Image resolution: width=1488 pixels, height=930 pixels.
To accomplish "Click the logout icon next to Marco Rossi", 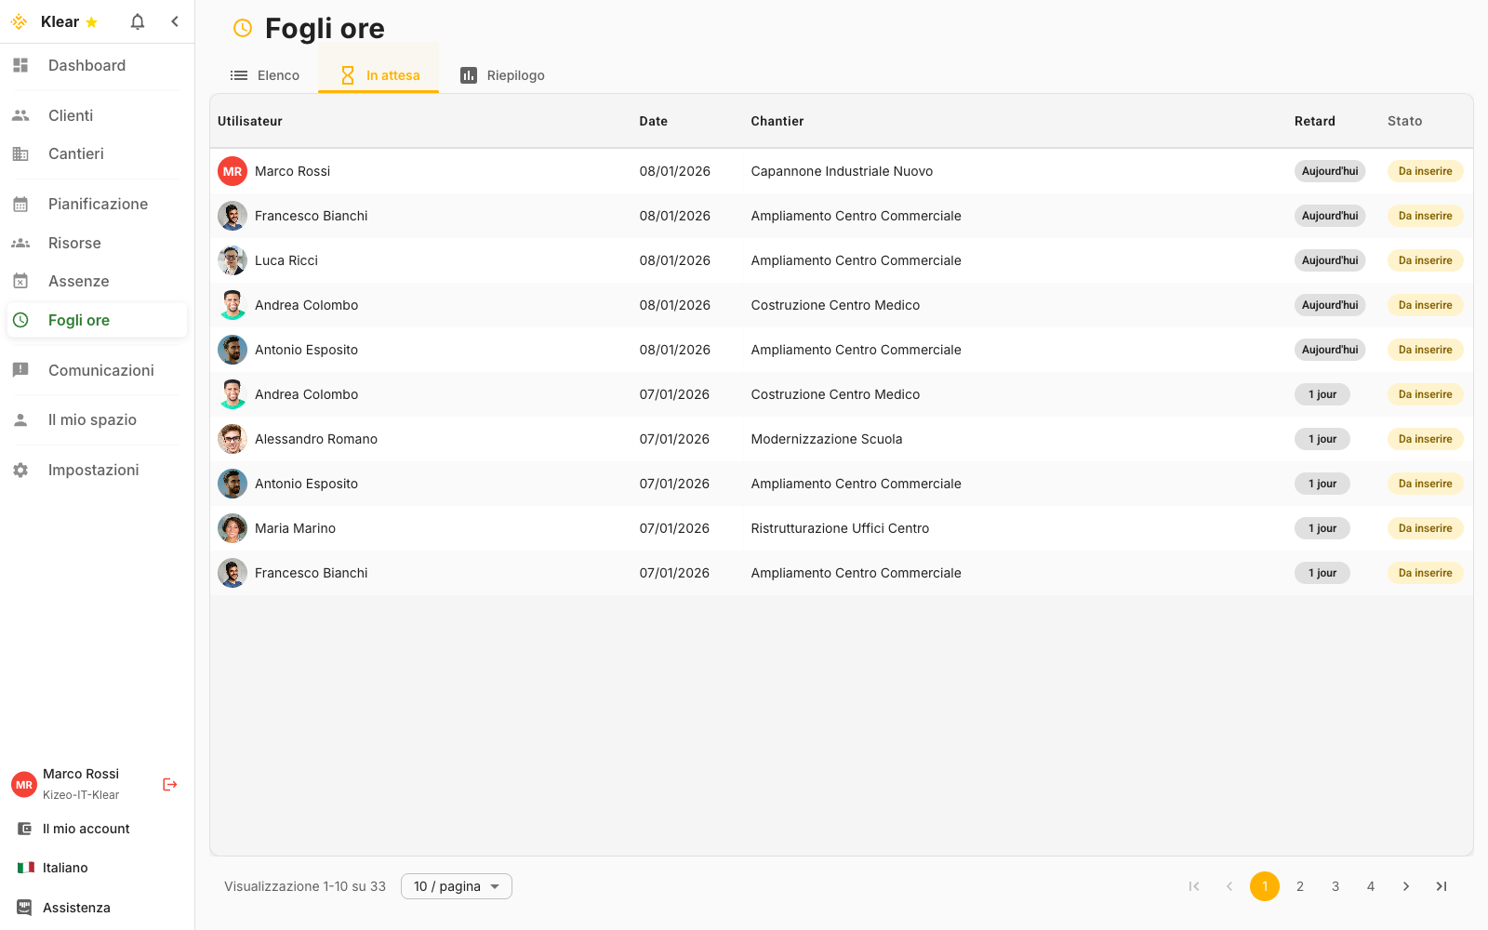I will (x=170, y=784).
